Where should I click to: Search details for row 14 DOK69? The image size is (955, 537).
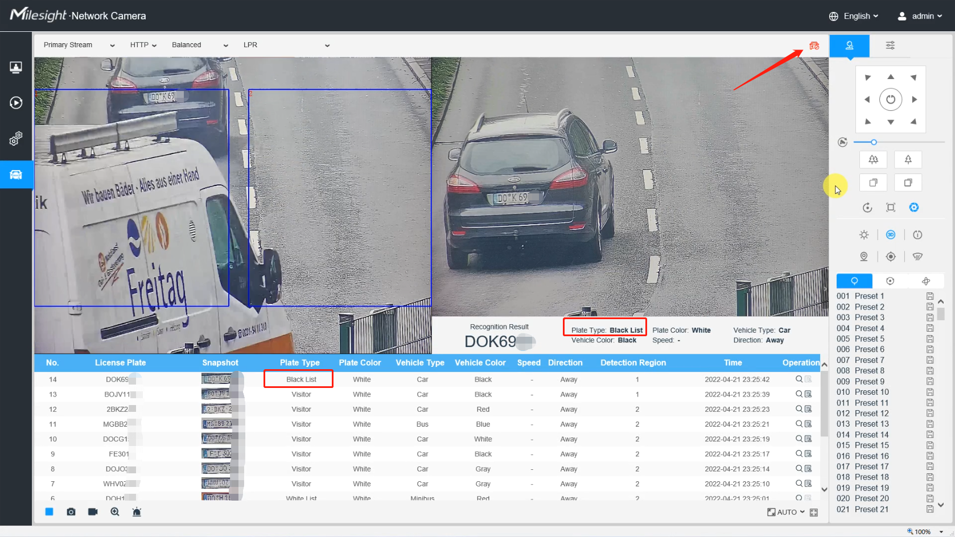point(799,379)
